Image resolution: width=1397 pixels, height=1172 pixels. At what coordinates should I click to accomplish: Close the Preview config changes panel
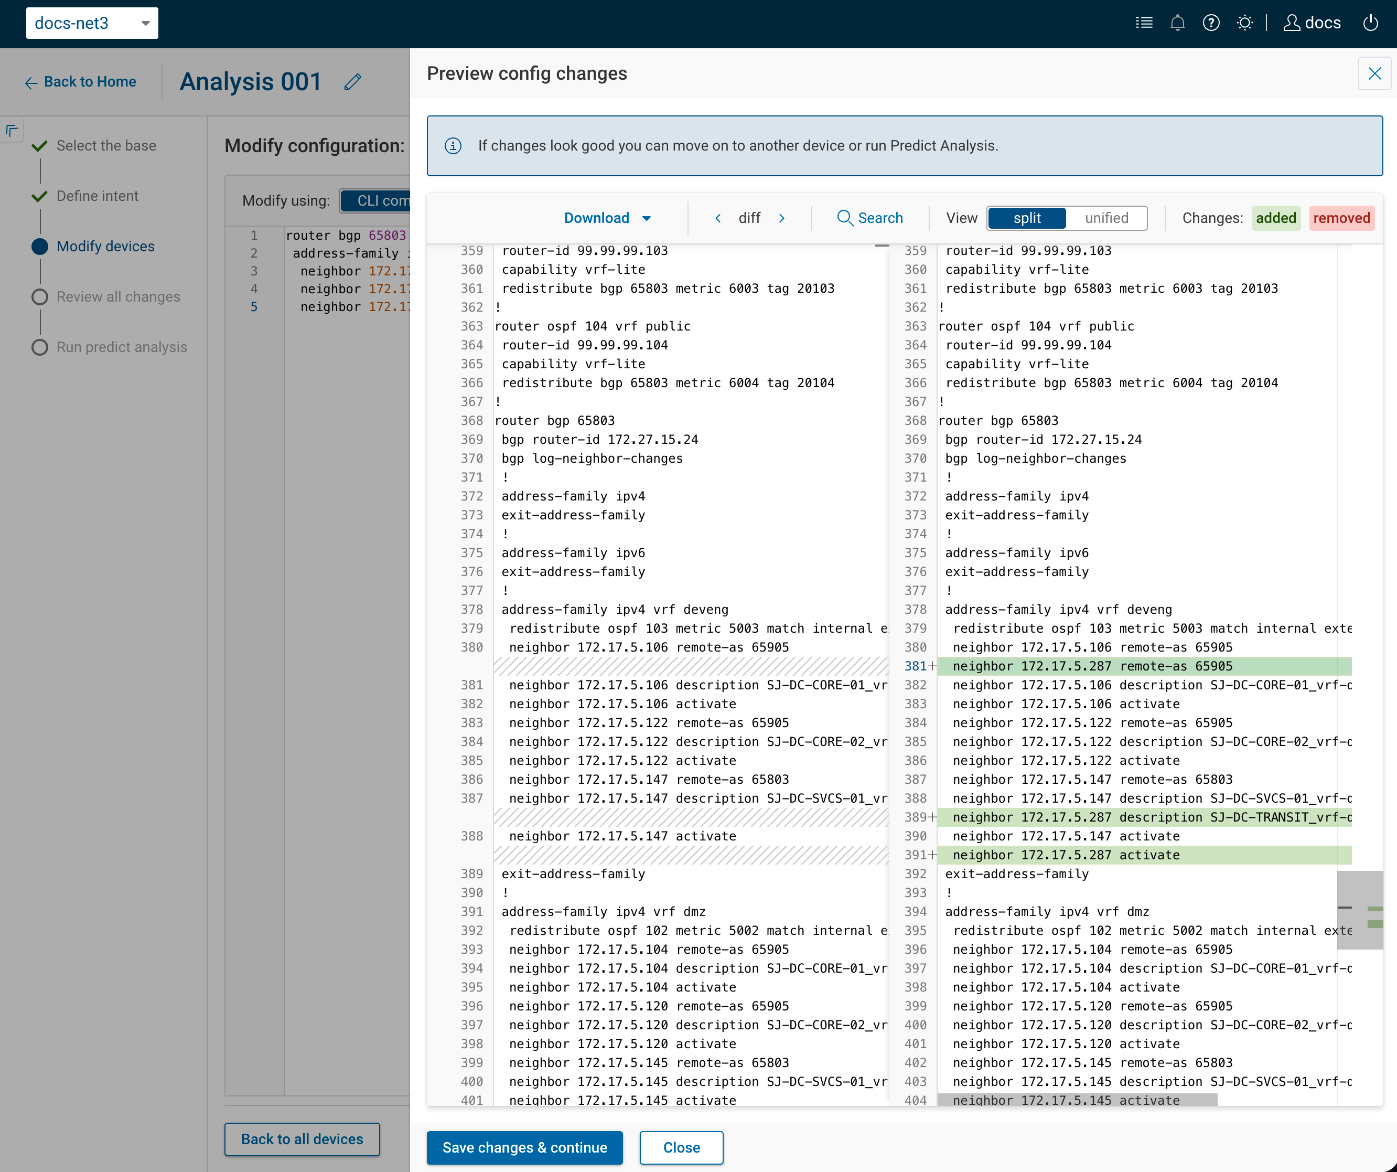pos(1374,73)
